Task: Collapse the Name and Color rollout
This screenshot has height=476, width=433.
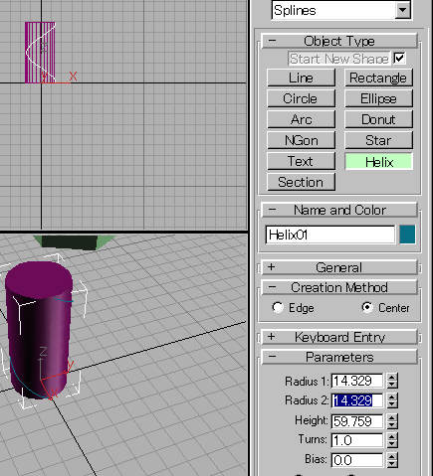Action: pos(339,210)
